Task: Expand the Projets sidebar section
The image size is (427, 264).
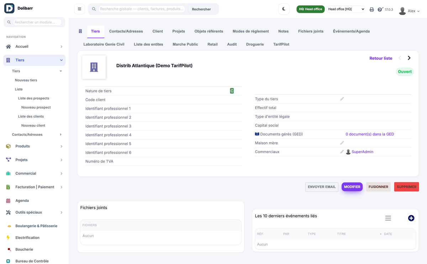Action: coord(61,160)
